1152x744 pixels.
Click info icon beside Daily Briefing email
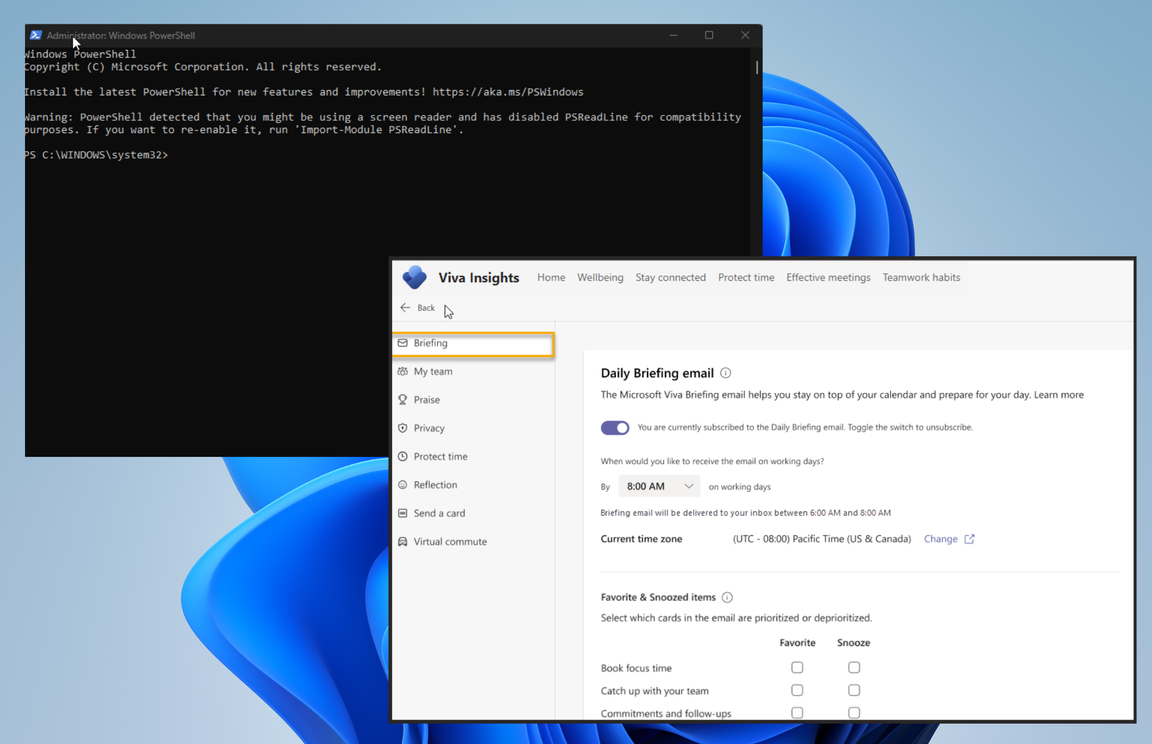(726, 373)
